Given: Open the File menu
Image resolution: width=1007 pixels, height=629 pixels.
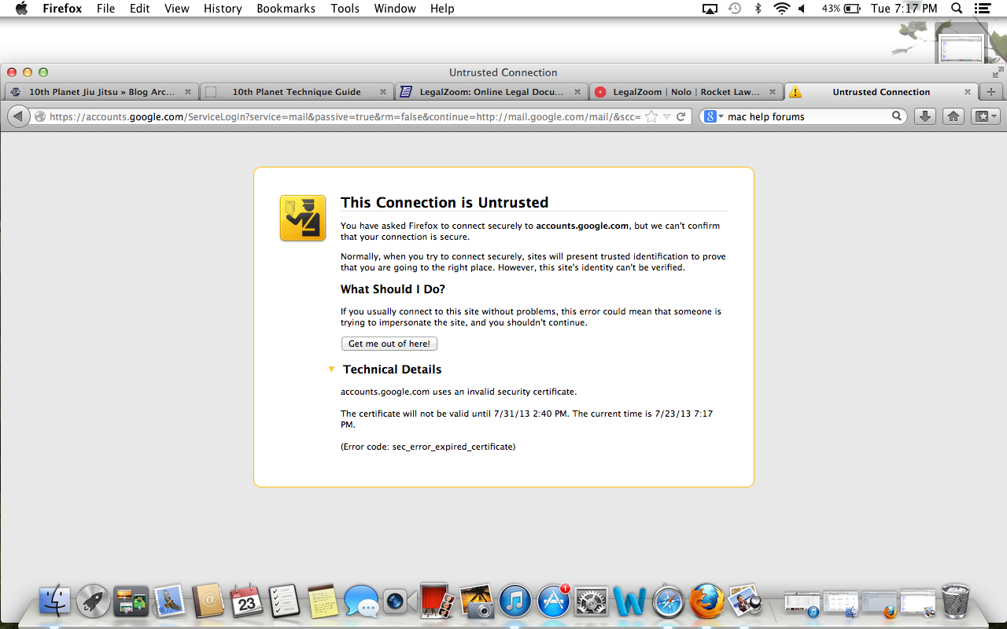Looking at the screenshot, I should (105, 9).
